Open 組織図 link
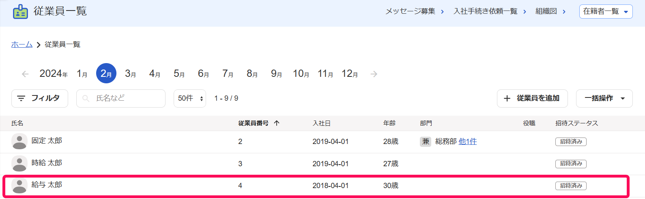The image size is (645, 199). point(550,11)
